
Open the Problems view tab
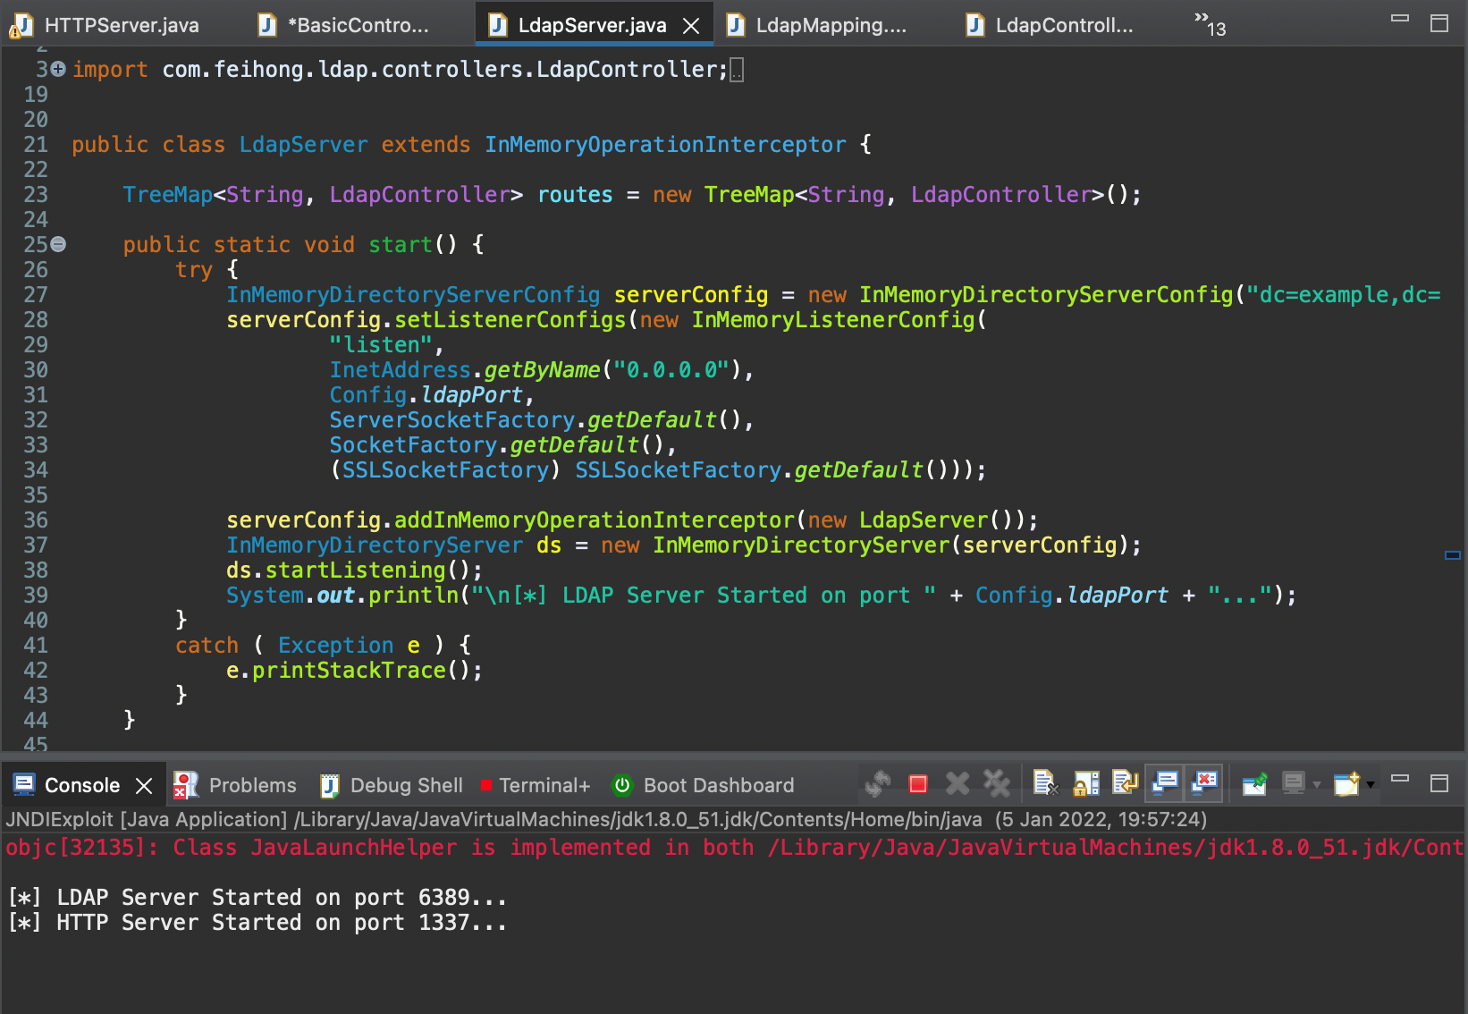[235, 785]
